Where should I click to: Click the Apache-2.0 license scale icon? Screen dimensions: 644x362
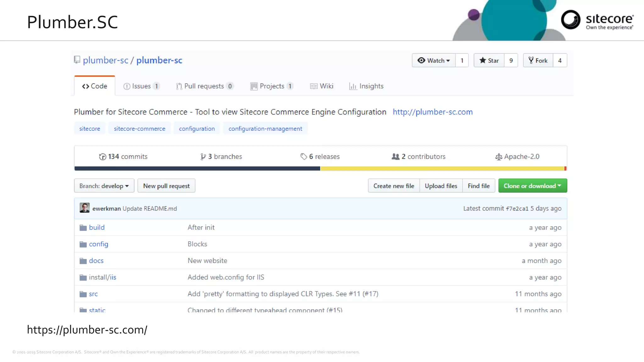pyautogui.click(x=498, y=156)
